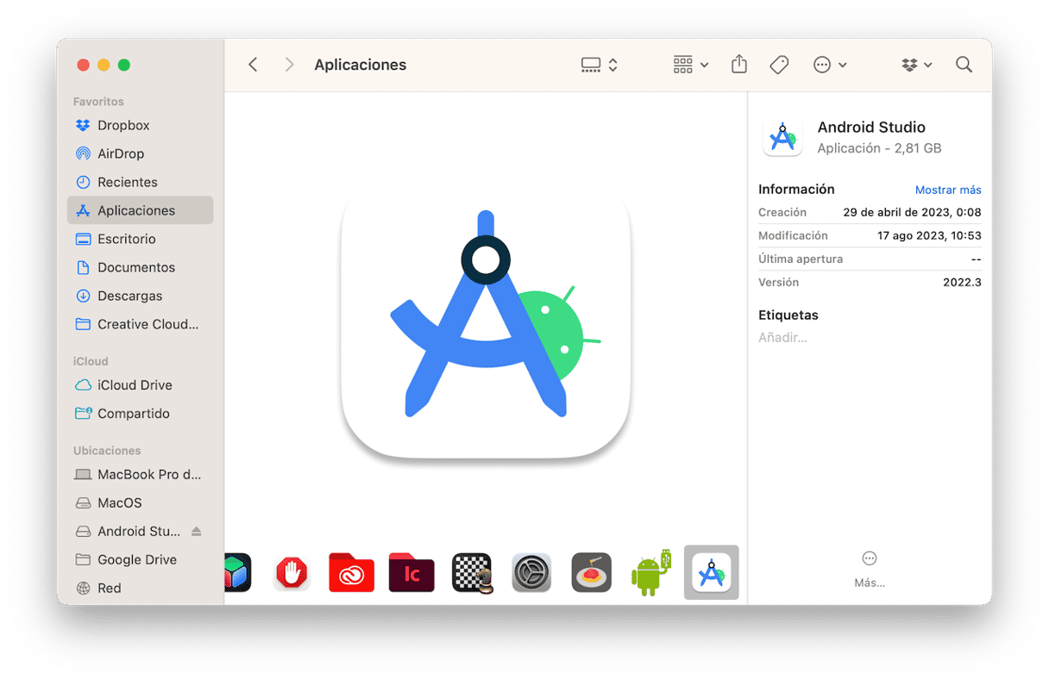Click the Ubicaciones sidebar heading
This screenshot has height=680, width=1049.
coord(107,451)
